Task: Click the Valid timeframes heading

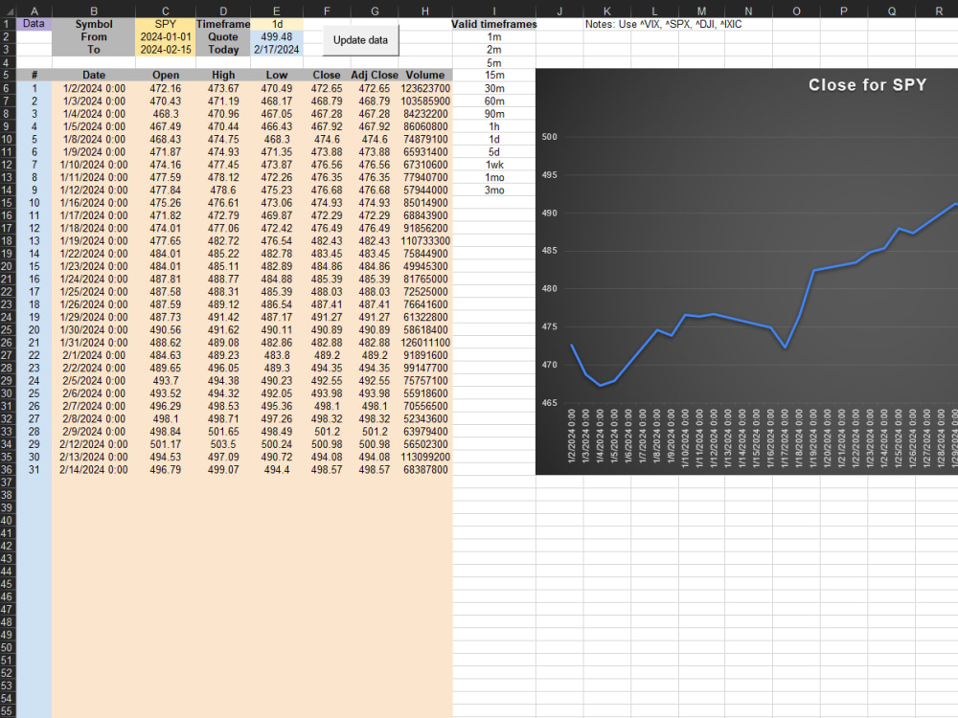Action: (493, 24)
